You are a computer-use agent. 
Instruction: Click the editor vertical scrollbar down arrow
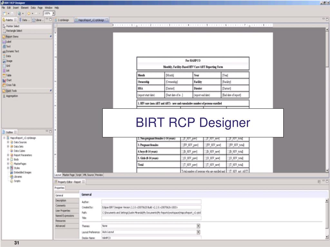pyautogui.click(x=327, y=170)
